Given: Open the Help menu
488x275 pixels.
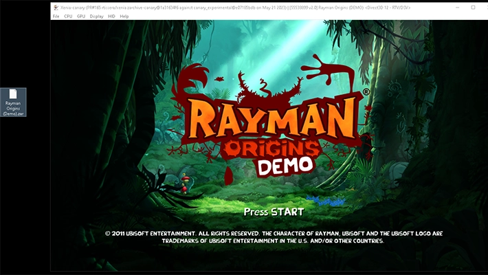Looking at the screenshot, I should pyautogui.click(x=124, y=16).
